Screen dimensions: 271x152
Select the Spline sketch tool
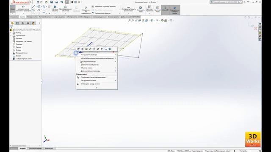tap(44, 7)
